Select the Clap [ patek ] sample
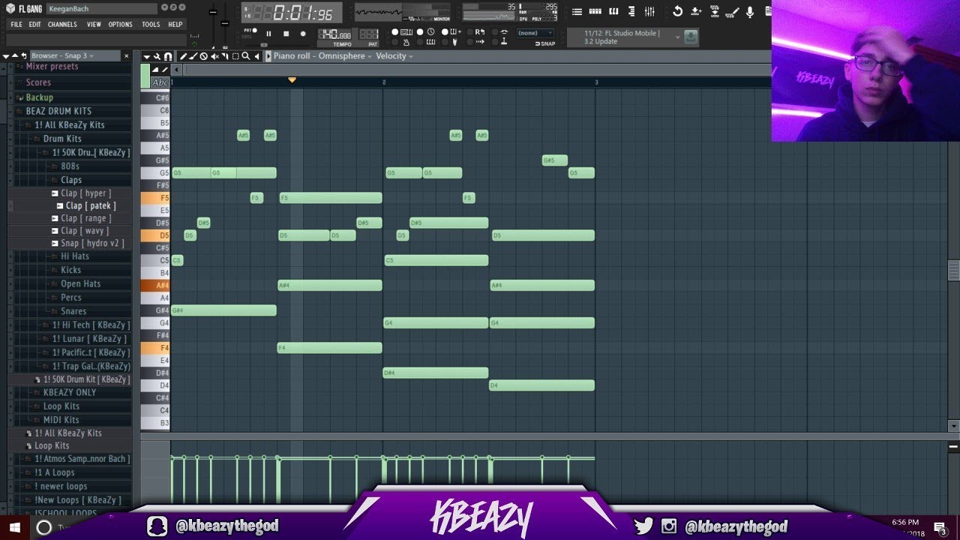Viewport: 960px width, 540px height. (x=90, y=205)
